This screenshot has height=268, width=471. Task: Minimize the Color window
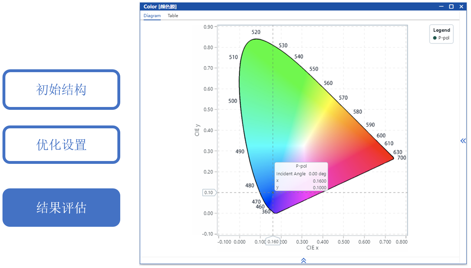pyautogui.click(x=441, y=6)
